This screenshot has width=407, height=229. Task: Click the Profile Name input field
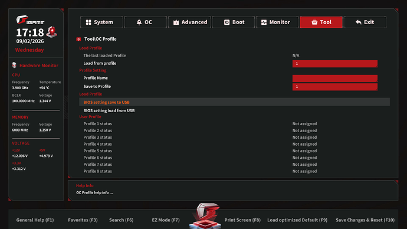pos(335,78)
